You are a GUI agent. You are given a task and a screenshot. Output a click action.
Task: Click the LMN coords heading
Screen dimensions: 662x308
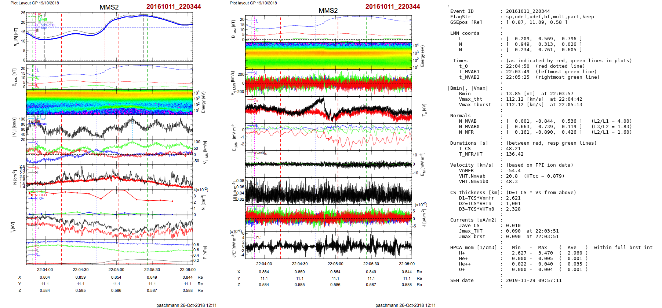[x=465, y=33]
